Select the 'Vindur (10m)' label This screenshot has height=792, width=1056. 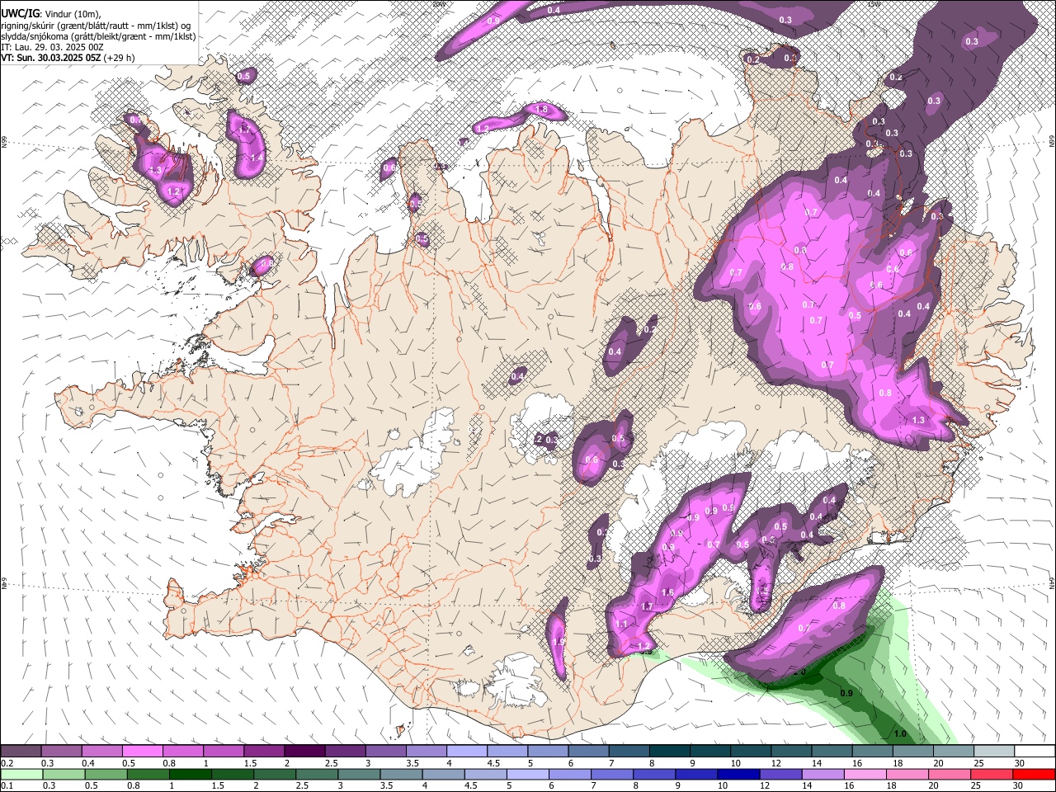(x=73, y=14)
